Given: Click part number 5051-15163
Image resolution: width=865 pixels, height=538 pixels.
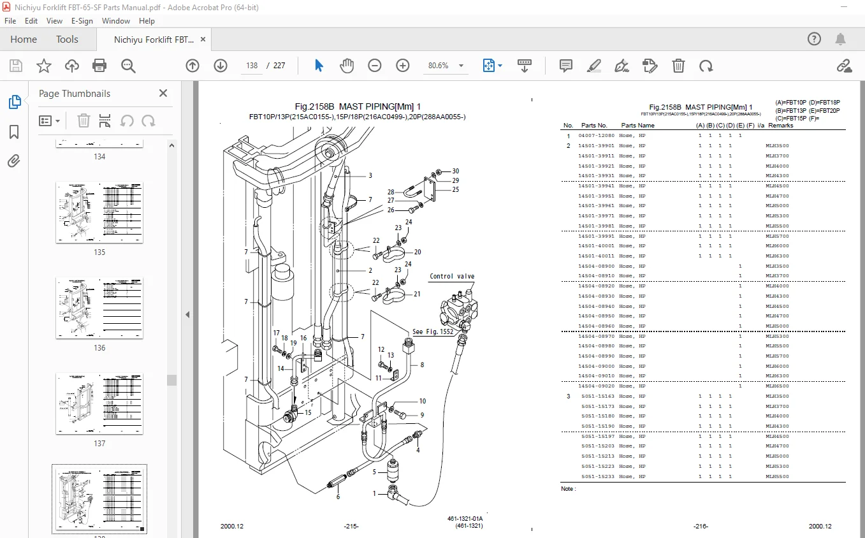Looking at the screenshot, I should [599, 396].
